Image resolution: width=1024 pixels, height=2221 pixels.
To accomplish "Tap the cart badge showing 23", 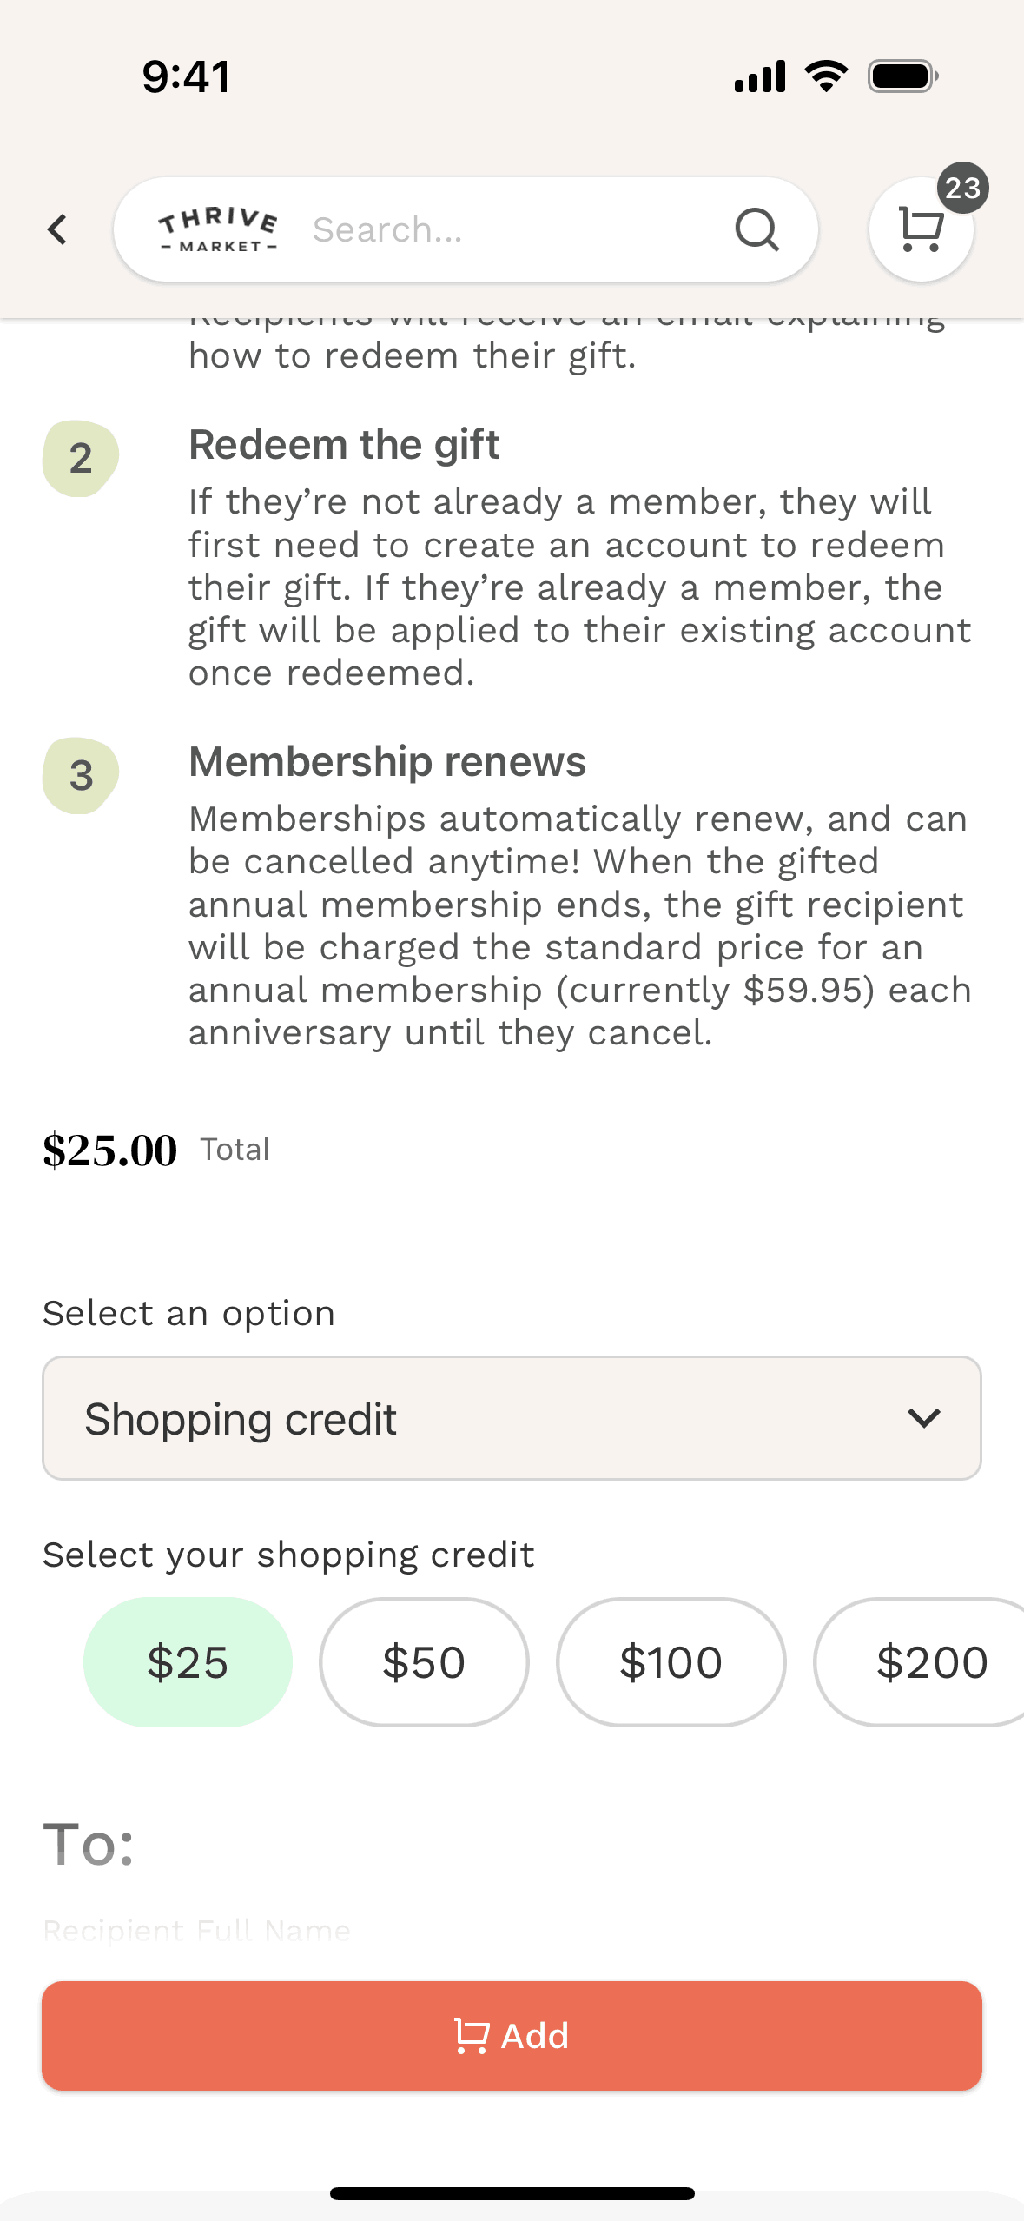I will [962, 188].
